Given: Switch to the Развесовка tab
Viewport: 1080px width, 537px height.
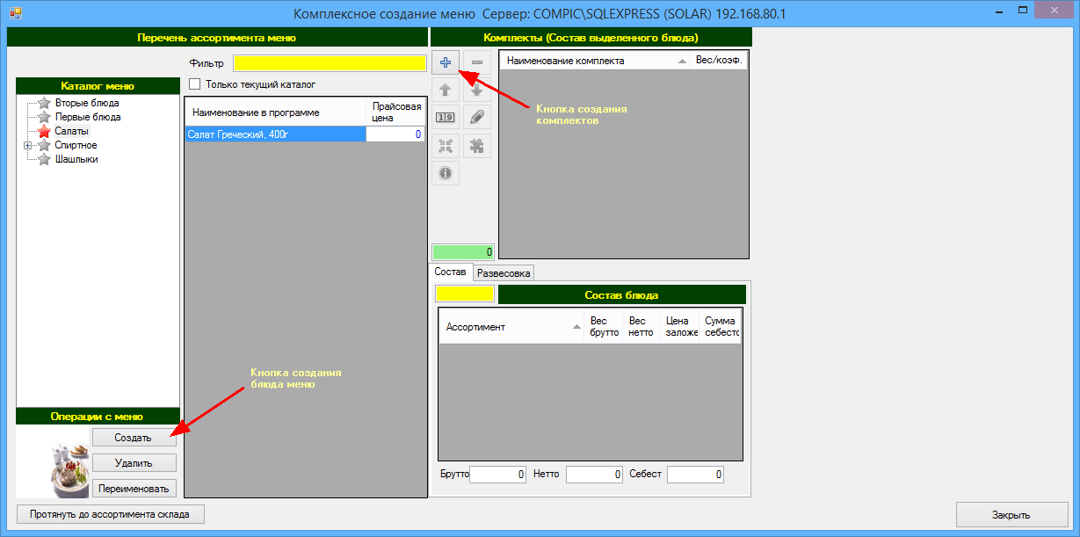Looking at the screenshot, I should [504, 273].
